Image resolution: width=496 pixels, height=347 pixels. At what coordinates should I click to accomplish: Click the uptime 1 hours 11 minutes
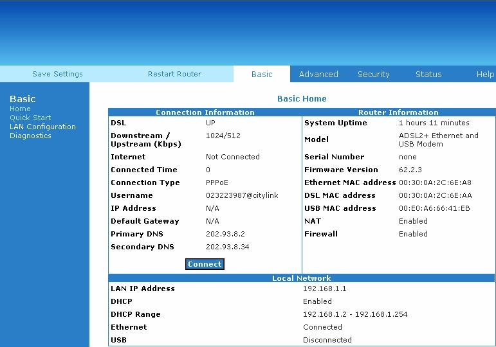[434, 123]
